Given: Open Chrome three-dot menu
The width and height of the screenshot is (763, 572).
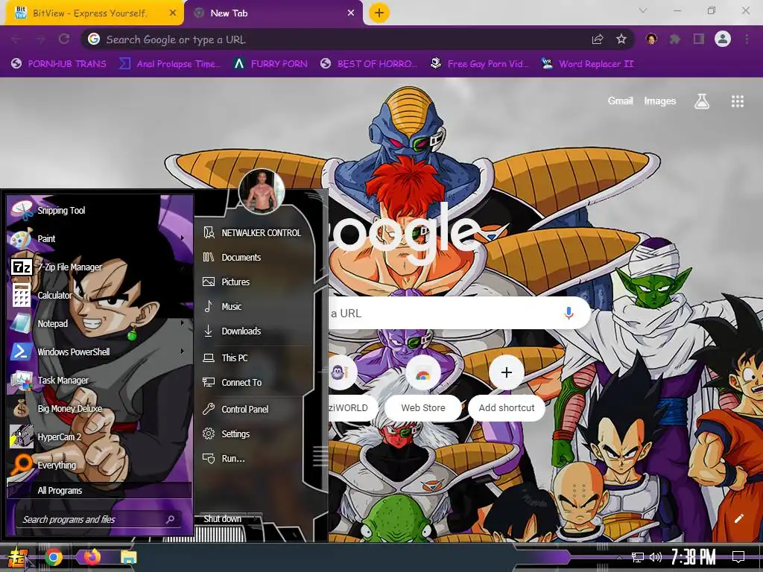Looking at the screenshot, I should click(747, 39).
